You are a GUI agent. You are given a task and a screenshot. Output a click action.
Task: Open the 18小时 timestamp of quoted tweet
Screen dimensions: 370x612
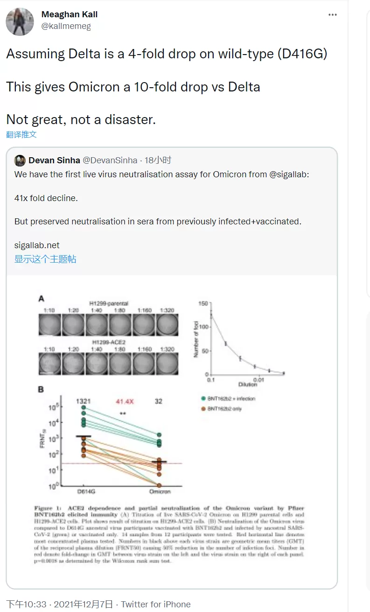tap(158, 160)
